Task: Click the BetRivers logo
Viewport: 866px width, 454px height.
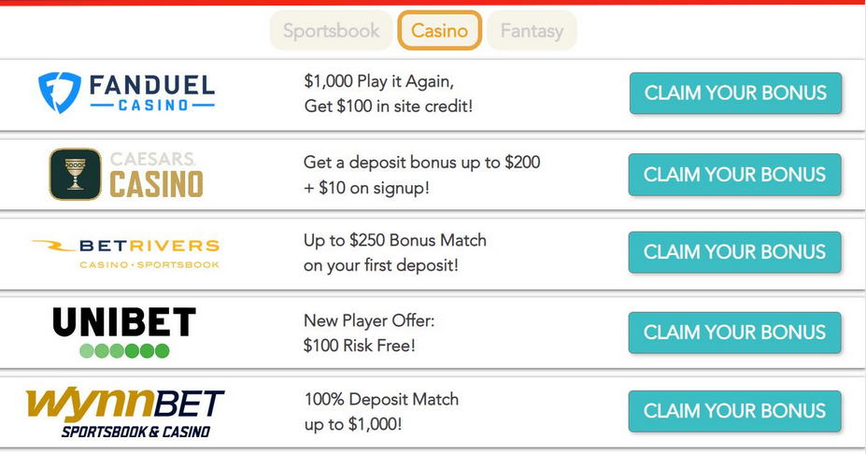Action: [126, 252]
